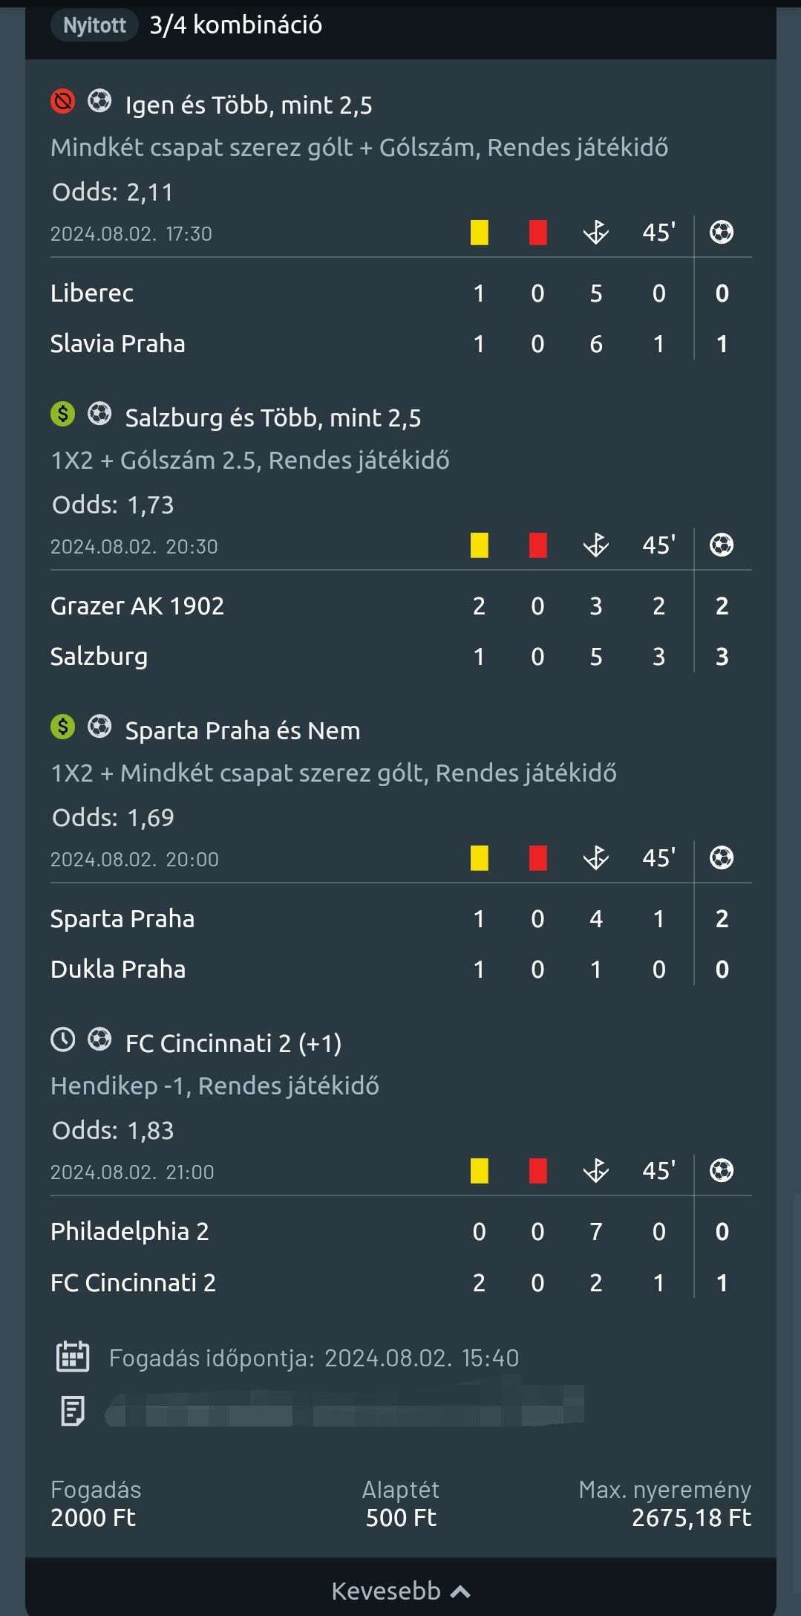Click the red lost-bet icon for Liberec match
The height and width of the screenshot is (1616, 801).
click(63, 101)
